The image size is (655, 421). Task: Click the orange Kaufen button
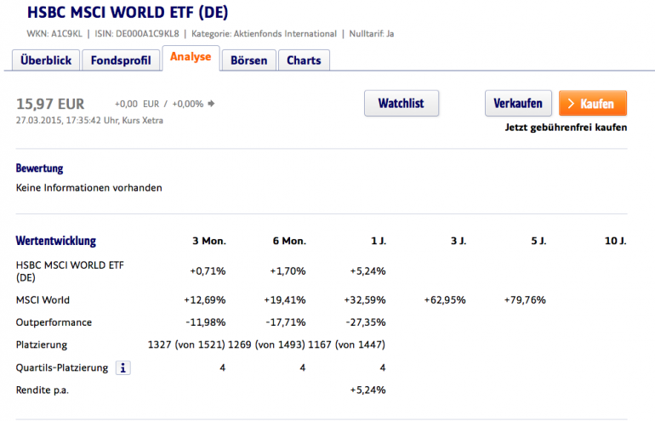coord(593,103)
